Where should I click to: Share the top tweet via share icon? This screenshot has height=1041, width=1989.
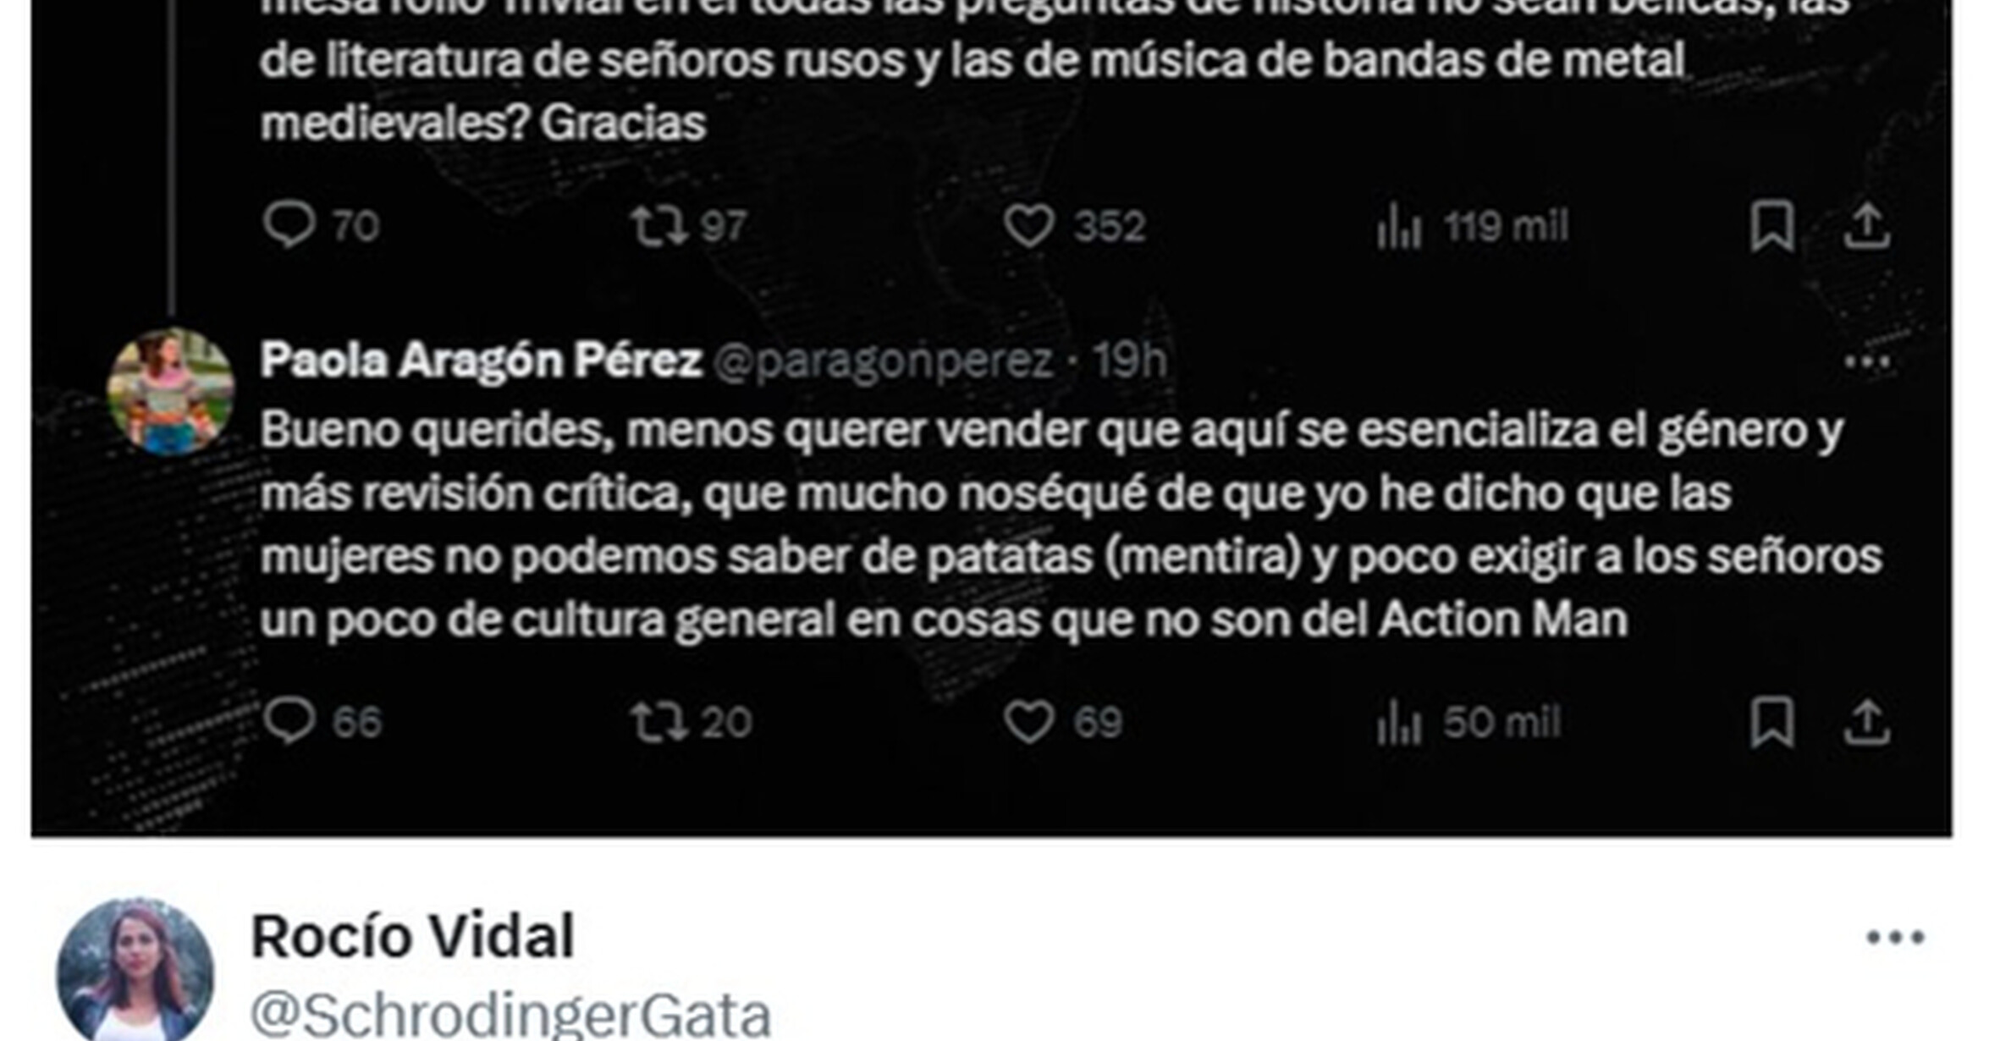[x=1866, y=226]
